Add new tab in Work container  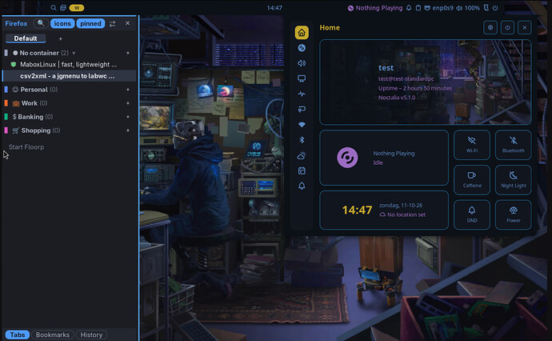click(128, 103)
